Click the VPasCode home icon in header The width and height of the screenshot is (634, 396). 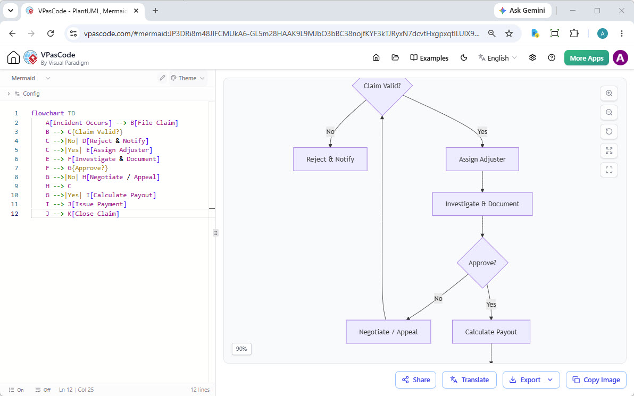tap(13, 58)
